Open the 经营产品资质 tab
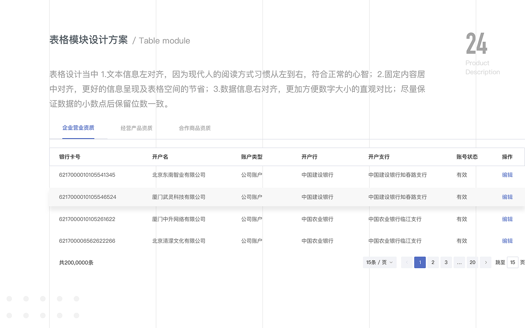 pos(137,128)
